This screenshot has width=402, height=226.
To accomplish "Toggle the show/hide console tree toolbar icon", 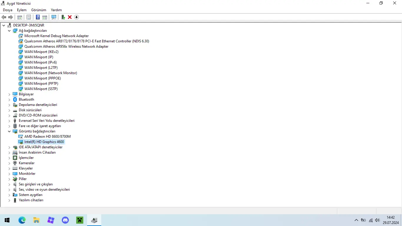I will click(x=20, y=17).
